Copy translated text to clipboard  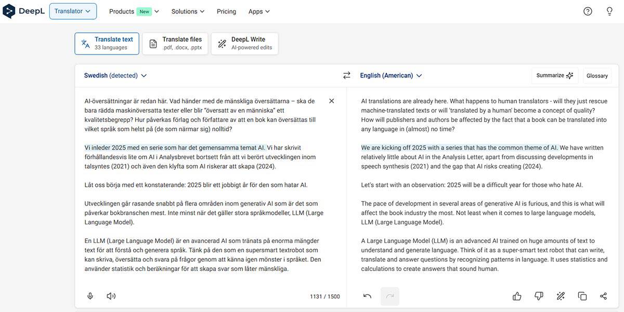coord(582,296)
